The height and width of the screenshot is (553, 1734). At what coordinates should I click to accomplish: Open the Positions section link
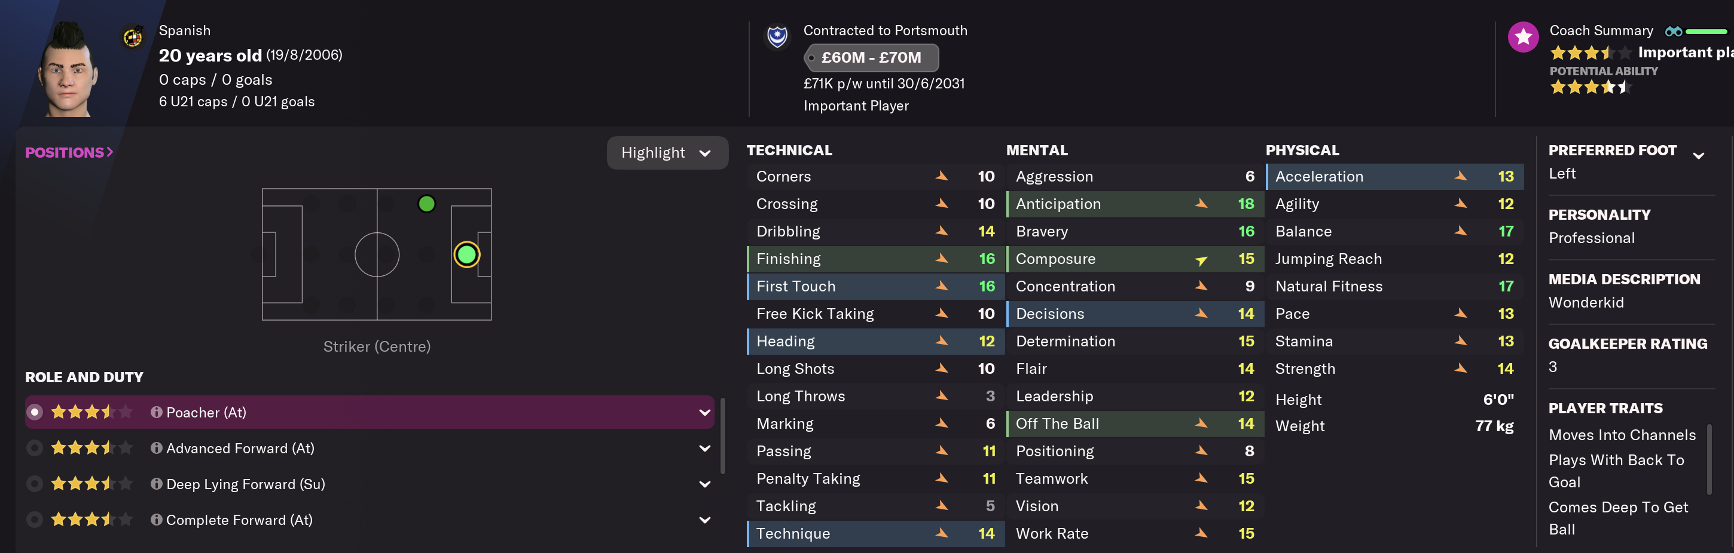(x=69, y=152)
